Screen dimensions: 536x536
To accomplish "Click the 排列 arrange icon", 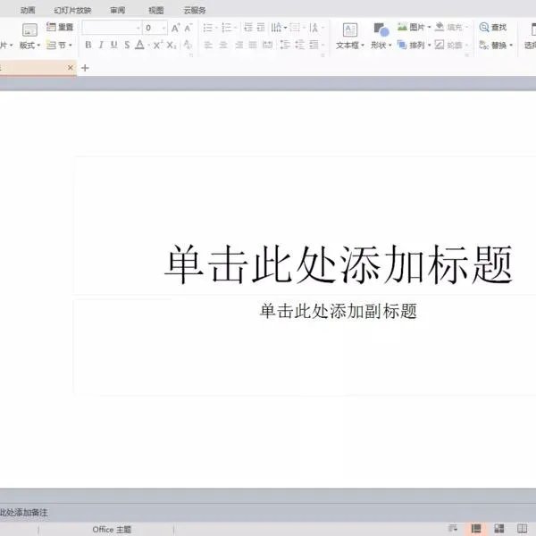I will [402, 45].
